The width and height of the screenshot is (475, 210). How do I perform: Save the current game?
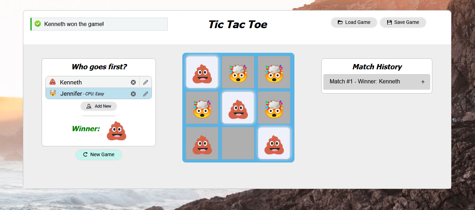pos(403,22)
